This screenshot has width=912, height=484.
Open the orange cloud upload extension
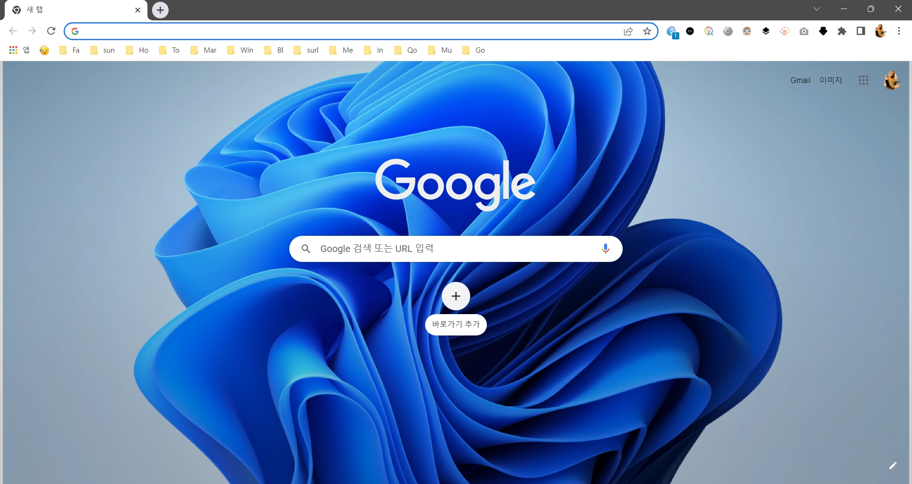[x=785, y=31]
